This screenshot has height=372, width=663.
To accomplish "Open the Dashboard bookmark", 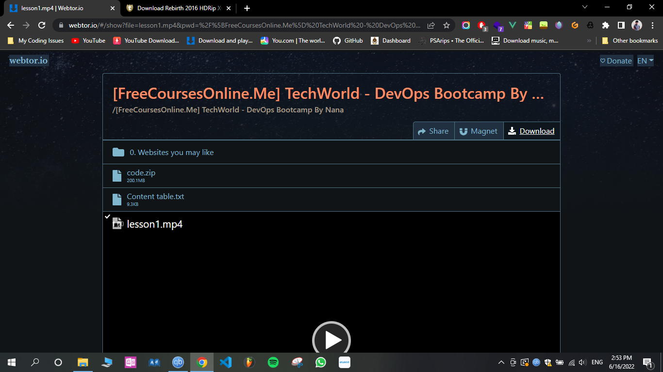I will (x=391, y=41).
